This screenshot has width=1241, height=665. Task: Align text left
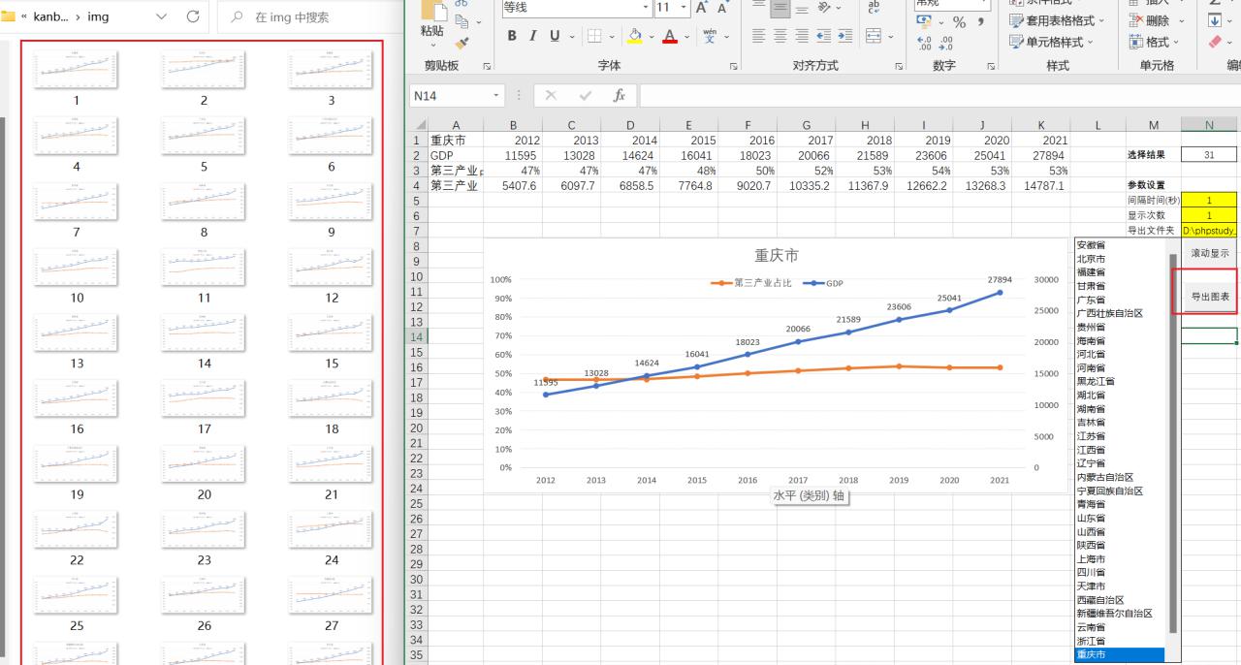[759, 36]
